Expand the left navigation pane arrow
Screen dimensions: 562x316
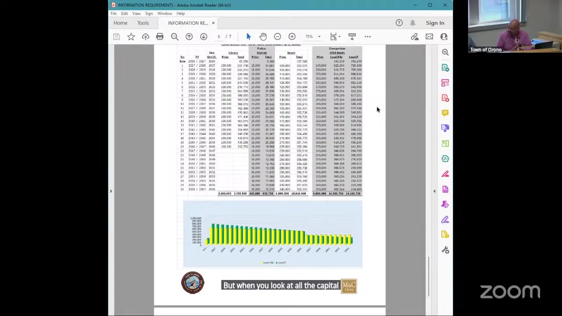pyautogui.click(x=111, y=191)
